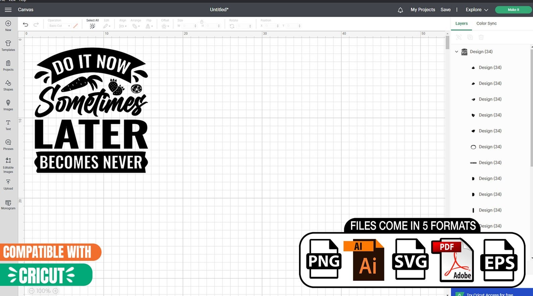This screenshot has height=296, width=533.
Task: Zoom in with the plus button
Action: click(55, 291)
